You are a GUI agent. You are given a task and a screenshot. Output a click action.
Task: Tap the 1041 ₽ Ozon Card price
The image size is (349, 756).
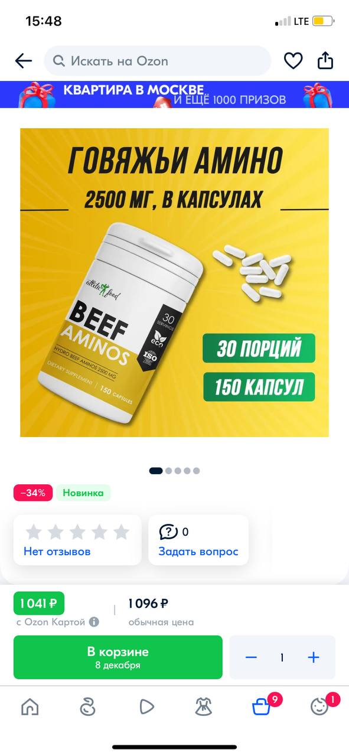point(39,603)
